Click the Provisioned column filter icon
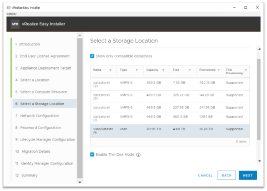267x191 pixels. pyautogui.click(x=219, y=70)
